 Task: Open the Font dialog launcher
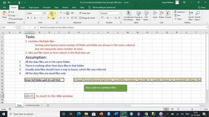(56, 23)
